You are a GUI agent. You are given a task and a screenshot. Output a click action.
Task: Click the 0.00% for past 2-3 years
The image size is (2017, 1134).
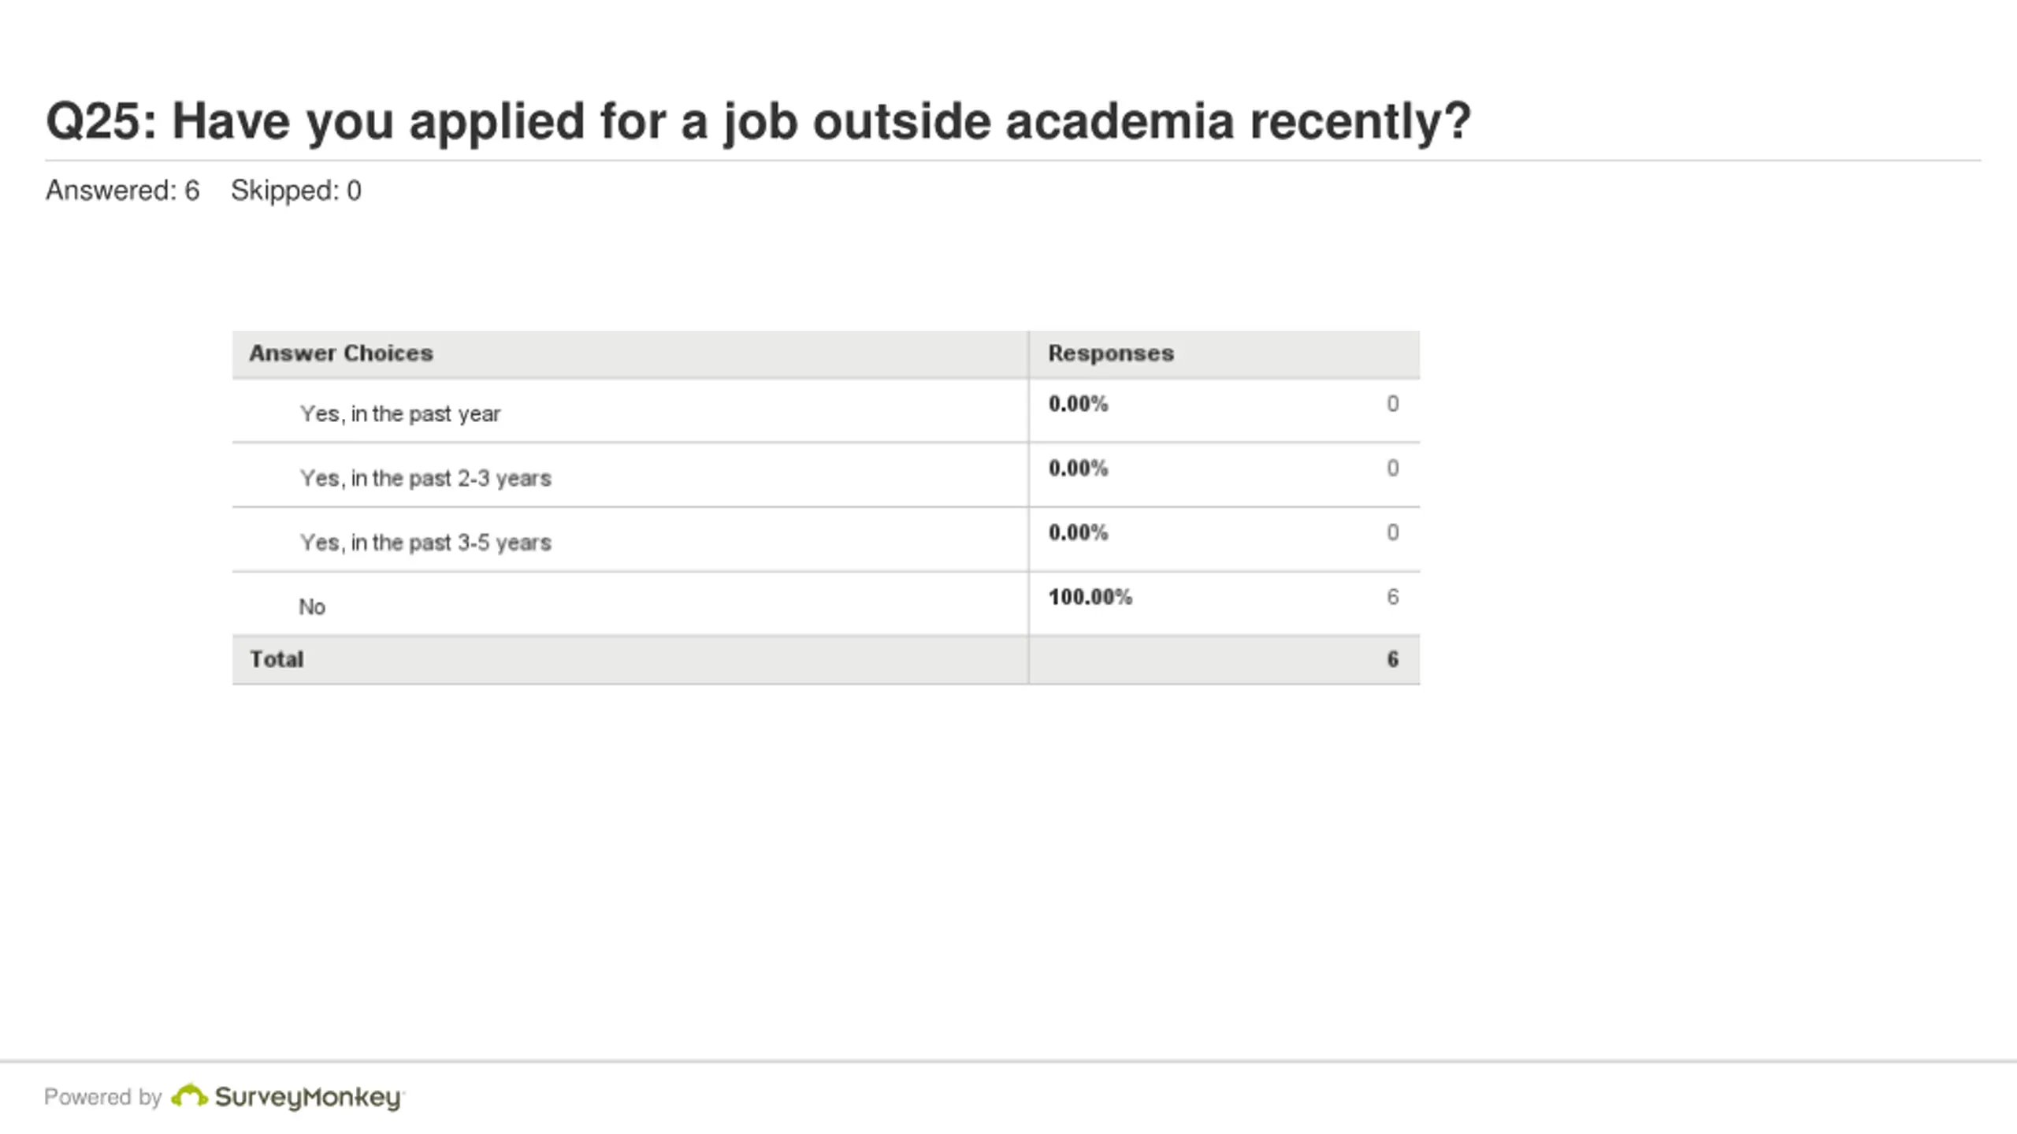tap(1078, 469)
